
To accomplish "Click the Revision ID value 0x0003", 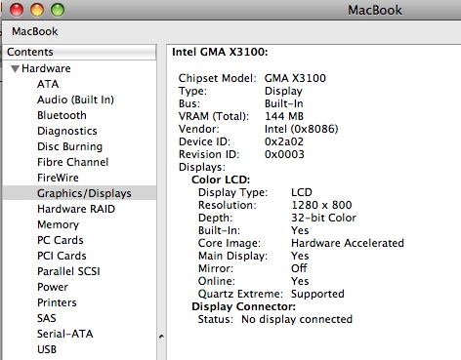I will (x=284, y=154).
